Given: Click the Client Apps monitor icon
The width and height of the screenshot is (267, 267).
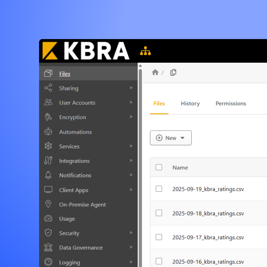Looking at the screenshot, I should coord(48,190).
